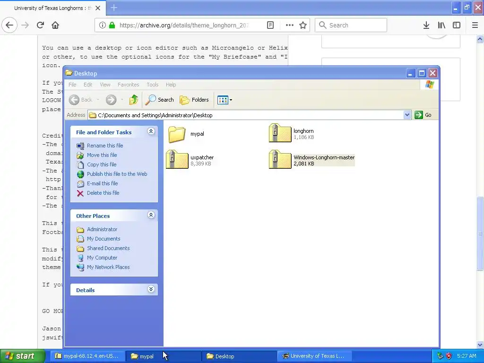Open My Documents under Other Places

(104, 239)
